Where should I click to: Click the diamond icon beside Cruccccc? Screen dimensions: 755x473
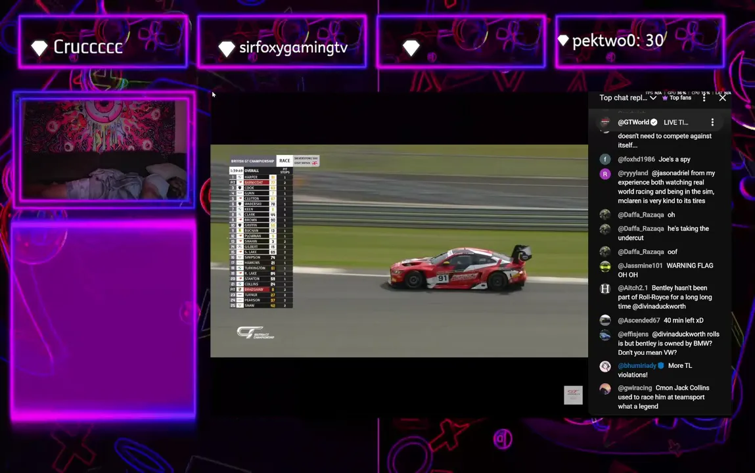pos(39,47)
